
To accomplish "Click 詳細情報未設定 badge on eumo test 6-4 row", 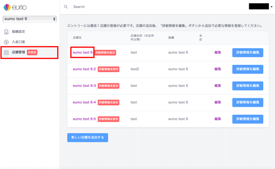I will coord(109,103).
